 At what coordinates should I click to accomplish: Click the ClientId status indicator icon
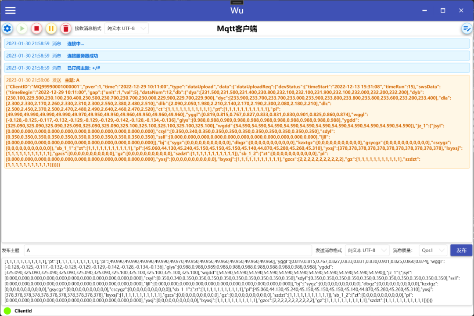coord(6,311)
